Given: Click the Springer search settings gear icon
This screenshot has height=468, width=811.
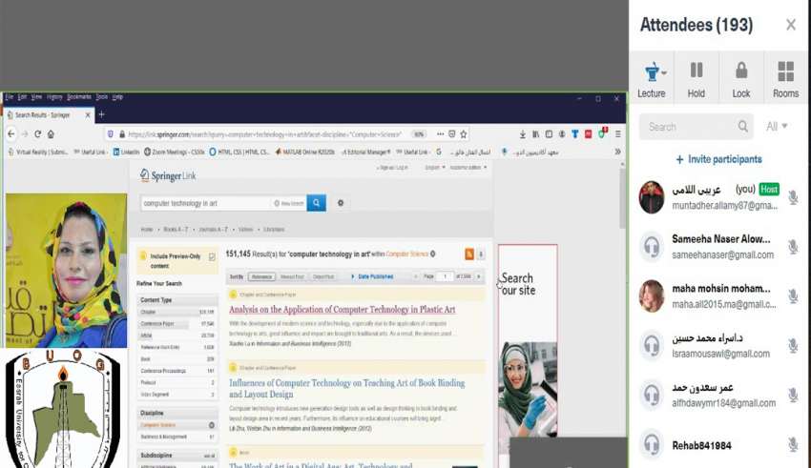Looking at the screenshot, I should [x=341, y=203].
